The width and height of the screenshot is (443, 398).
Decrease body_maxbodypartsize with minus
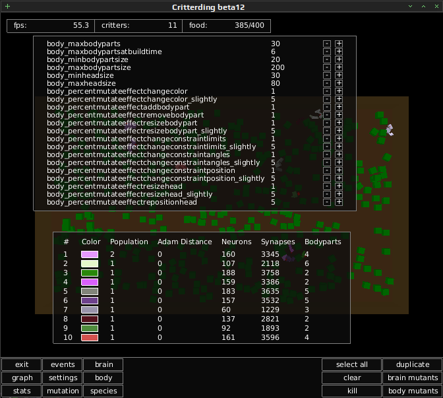coord(327,67)
